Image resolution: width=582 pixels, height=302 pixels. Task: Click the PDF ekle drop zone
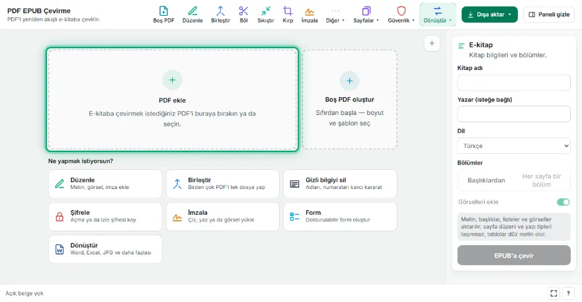(172, 99)
